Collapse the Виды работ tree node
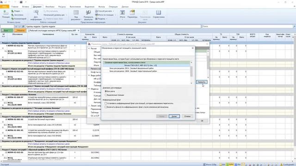 point(89,75)
